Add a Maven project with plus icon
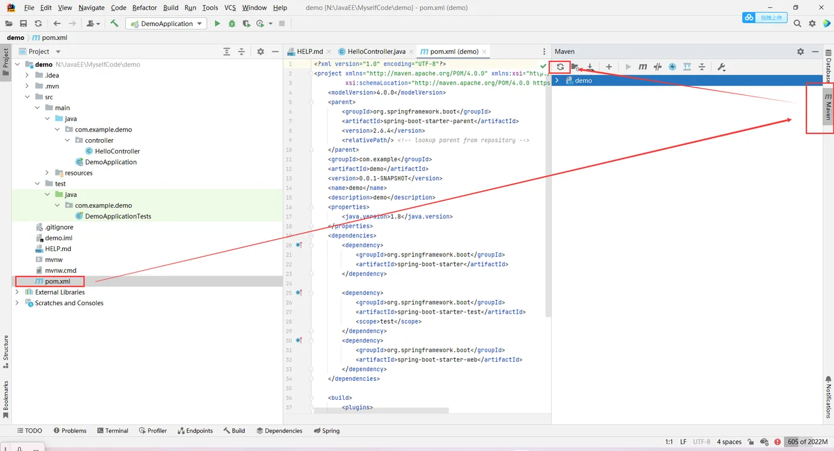The width and height of the screenshot is (834, 451). click(x=608, y=67)
